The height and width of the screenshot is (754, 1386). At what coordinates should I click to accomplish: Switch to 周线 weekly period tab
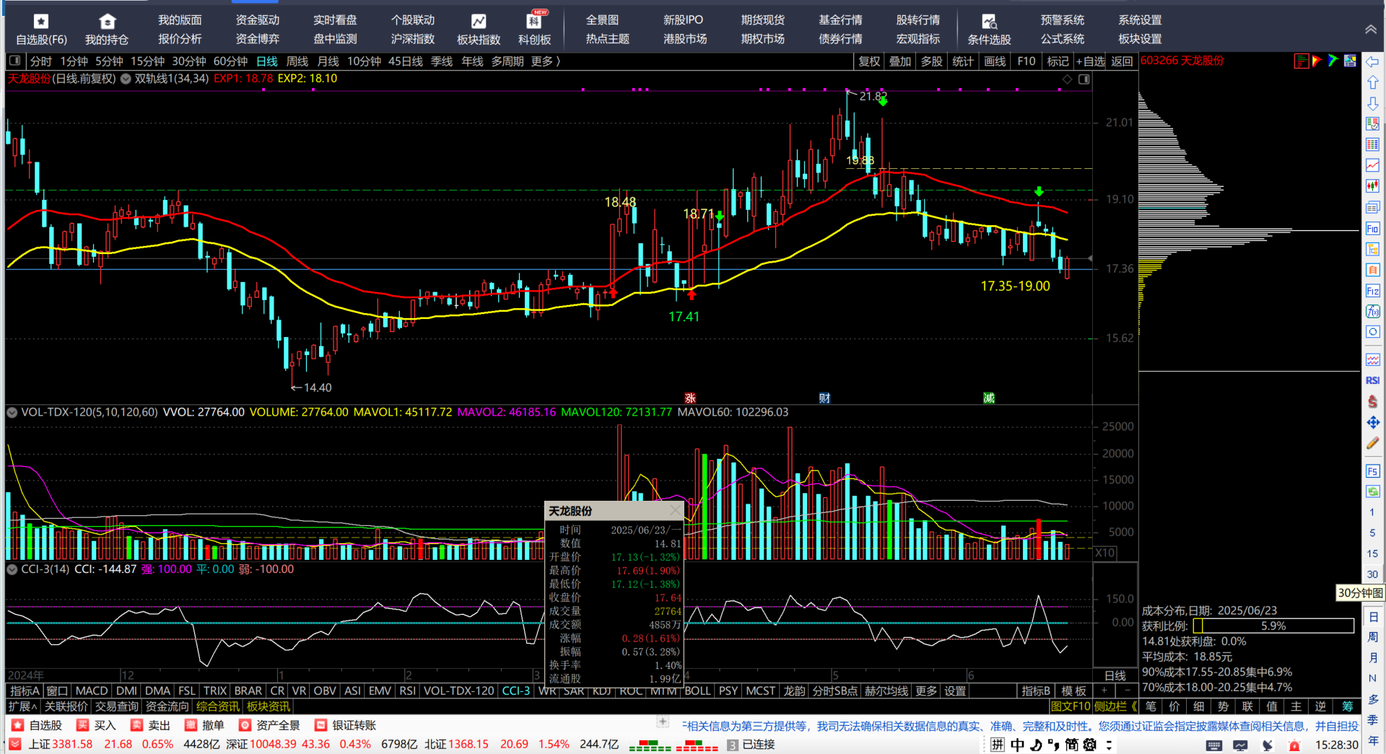coord(297,61)
